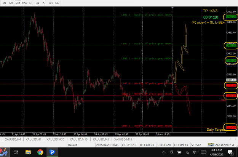Screen dimensions: 238x157
Task: Click the 2025.04.23 10:45 status bar date
Action: pyautogui.click(x=107, y=145)
